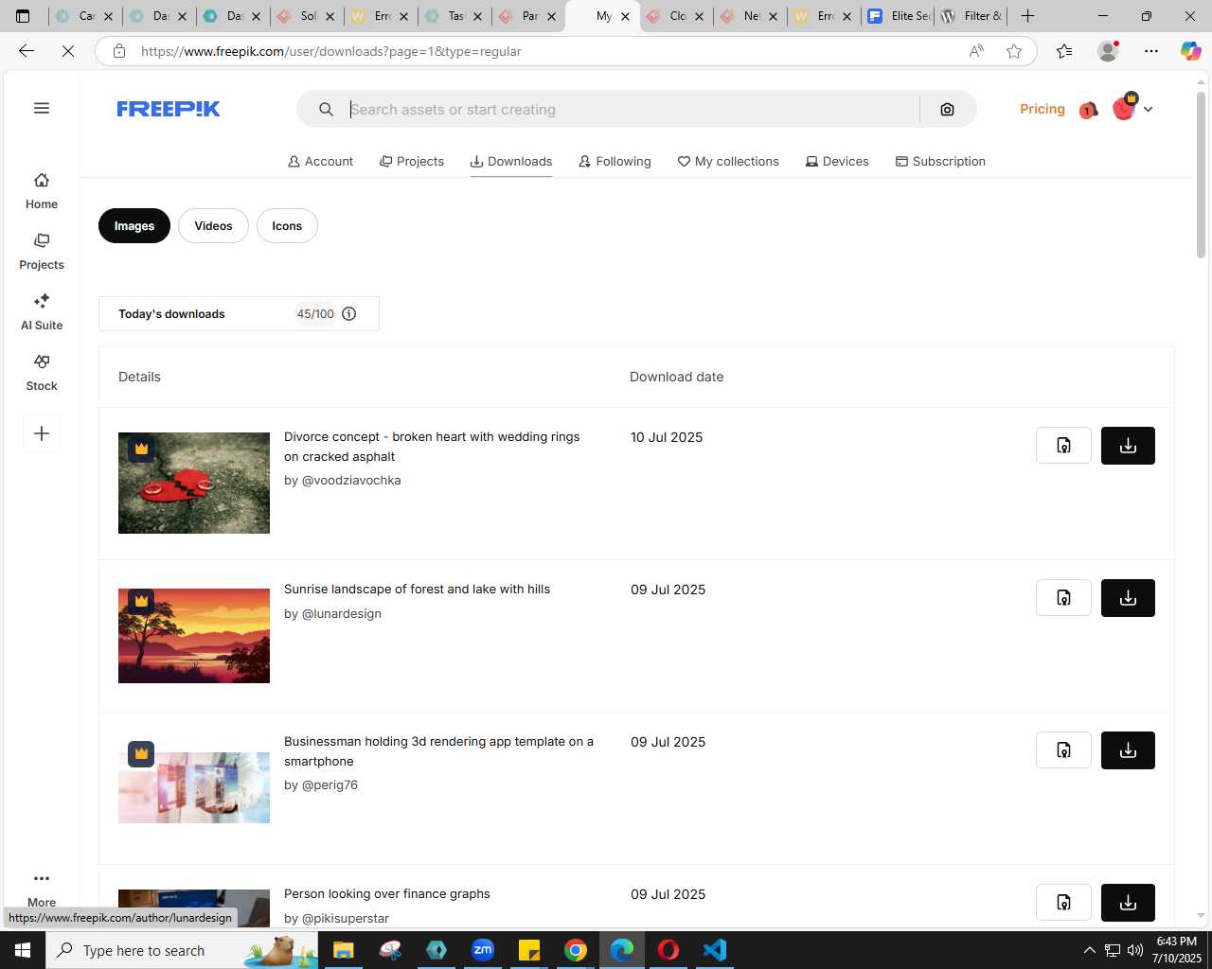
Task: Open Sunrise landscape of forest title
Action: tap(417, 590)
